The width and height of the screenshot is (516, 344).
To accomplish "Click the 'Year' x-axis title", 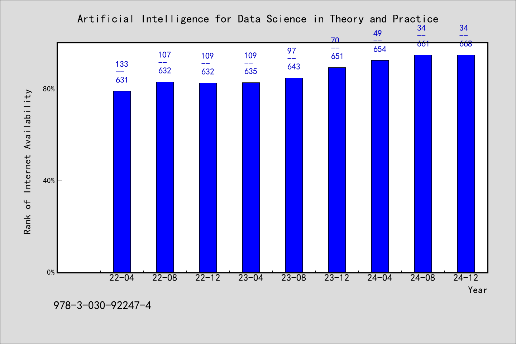I will tap(477, 290).
